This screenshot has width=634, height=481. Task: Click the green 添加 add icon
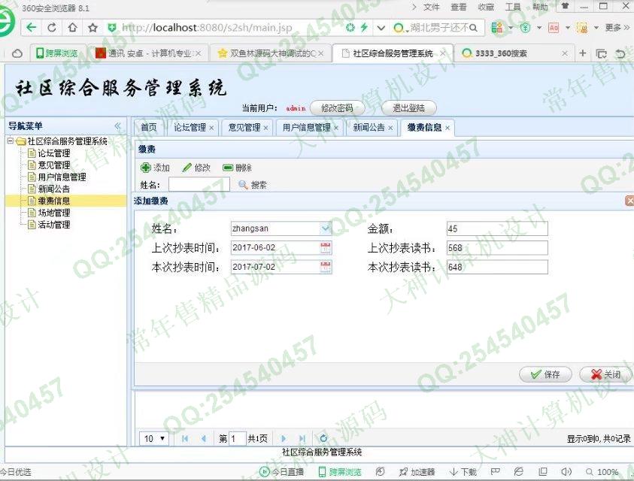[146, 168]
